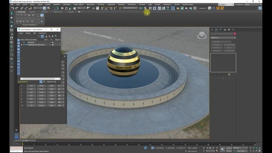Toggle the Ribbon display button

(159, 8)
